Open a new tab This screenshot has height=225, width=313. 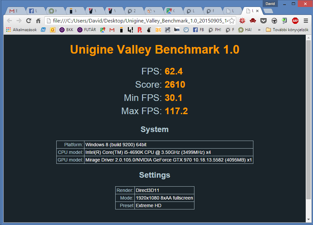click(268, 11)
